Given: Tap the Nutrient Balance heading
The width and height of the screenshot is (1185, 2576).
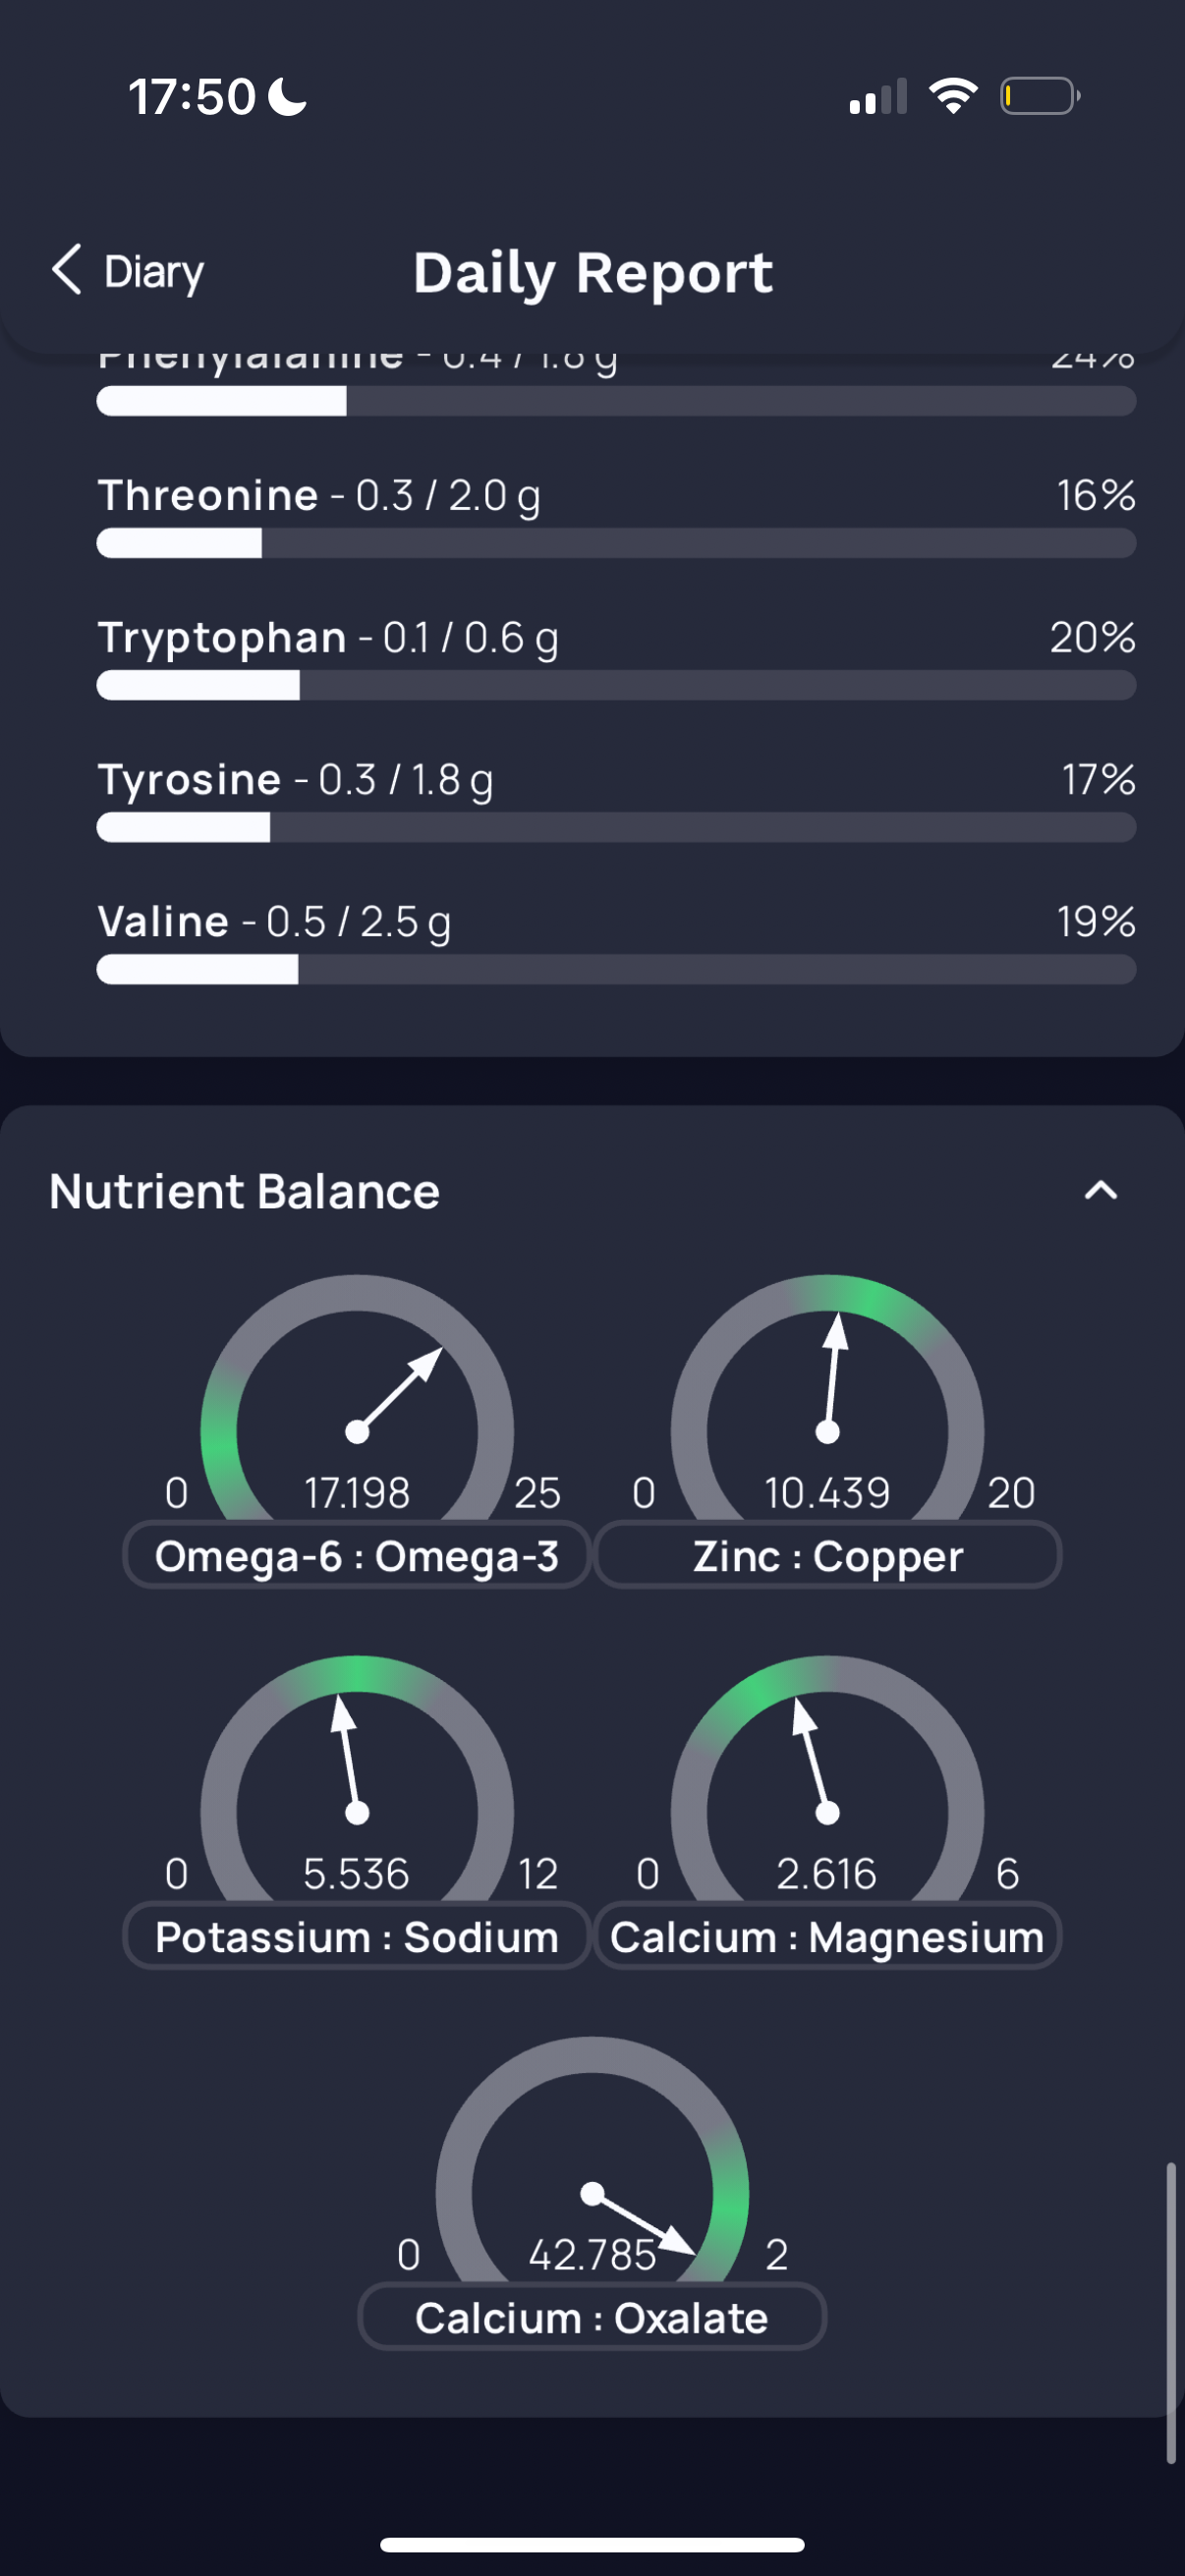Looking at the screenshot, I should (244, 1191).
